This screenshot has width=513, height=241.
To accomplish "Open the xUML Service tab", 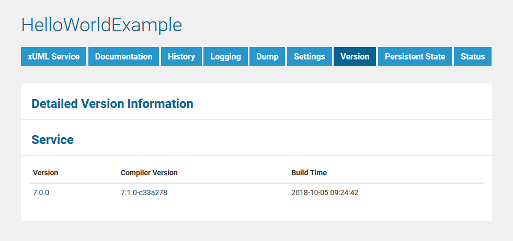I will pyautogui.click(x=54, y=57).
